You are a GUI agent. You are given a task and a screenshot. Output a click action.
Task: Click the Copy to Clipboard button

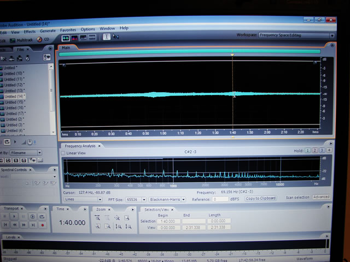pyautogui.click(x=260, y=198)
